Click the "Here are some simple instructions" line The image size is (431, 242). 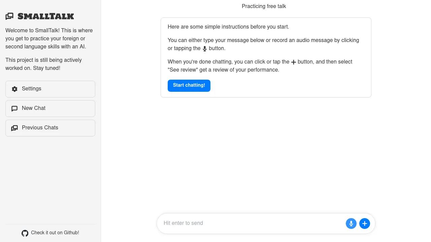(x=228, y=27)
